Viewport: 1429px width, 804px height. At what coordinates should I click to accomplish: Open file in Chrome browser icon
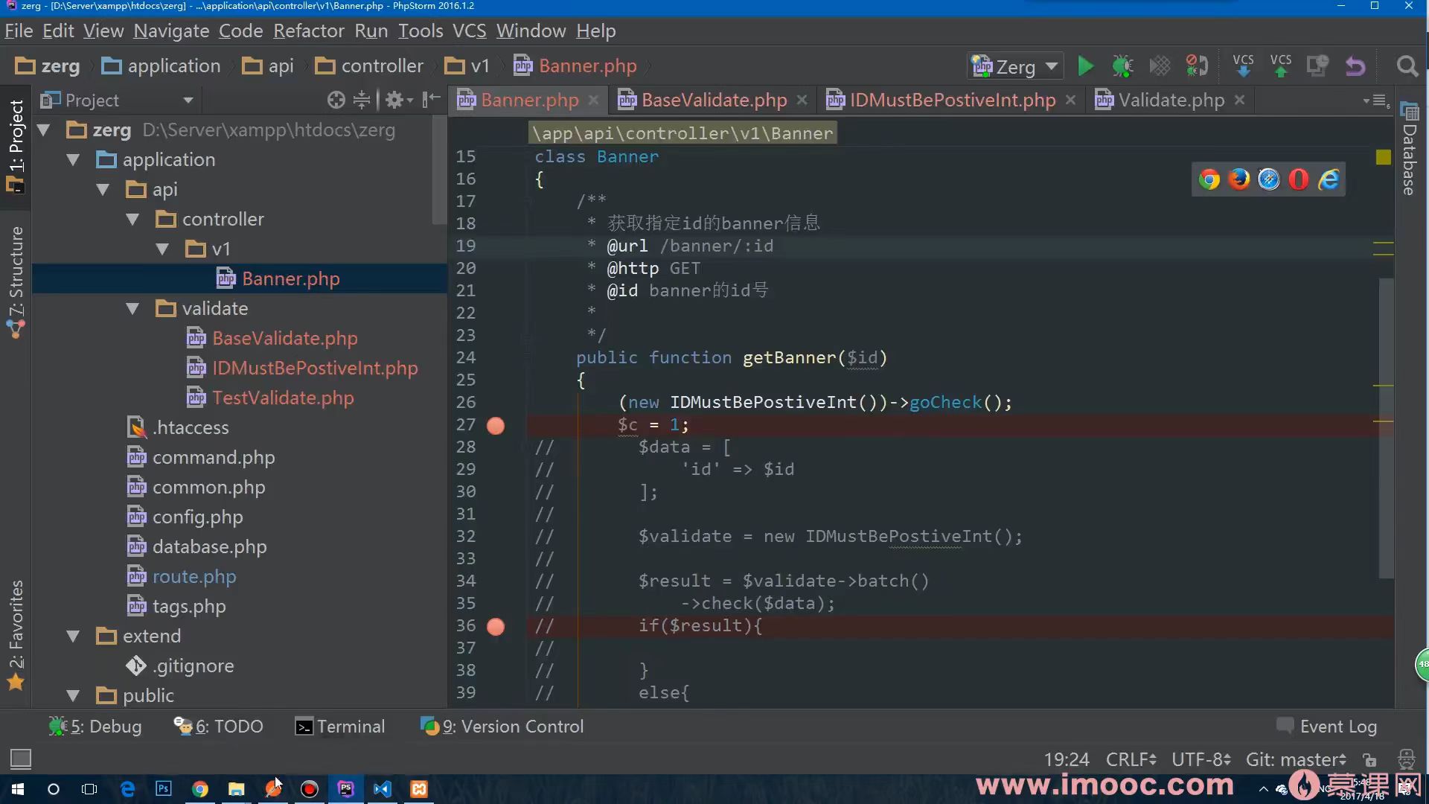(x=1209, y=179)
